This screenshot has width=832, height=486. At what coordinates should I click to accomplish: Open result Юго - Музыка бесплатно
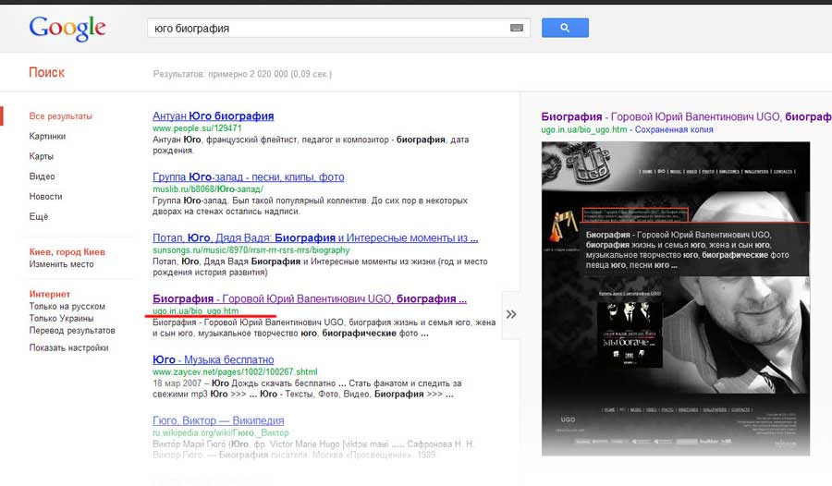tap(214, 359)
